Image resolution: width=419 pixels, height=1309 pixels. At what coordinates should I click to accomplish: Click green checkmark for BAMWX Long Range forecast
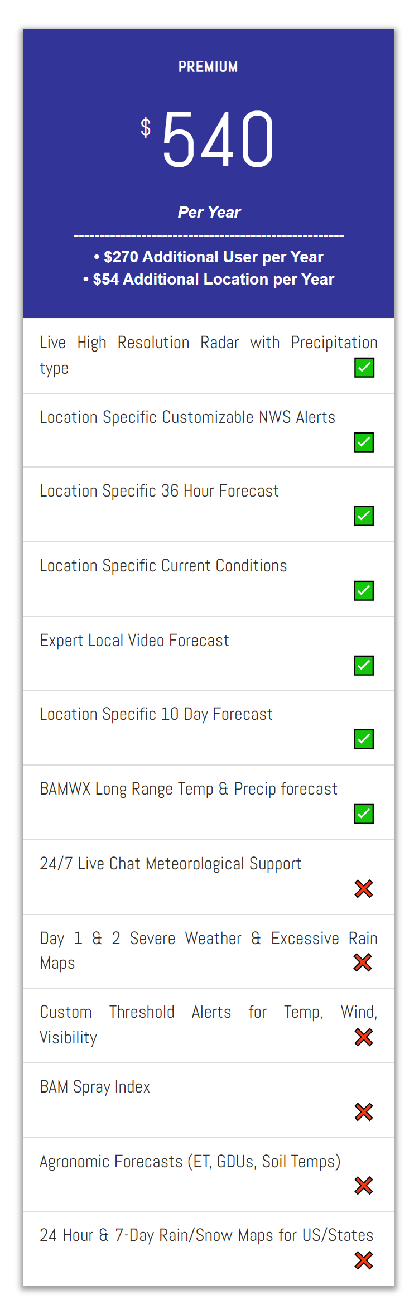(x=364, y=814)
